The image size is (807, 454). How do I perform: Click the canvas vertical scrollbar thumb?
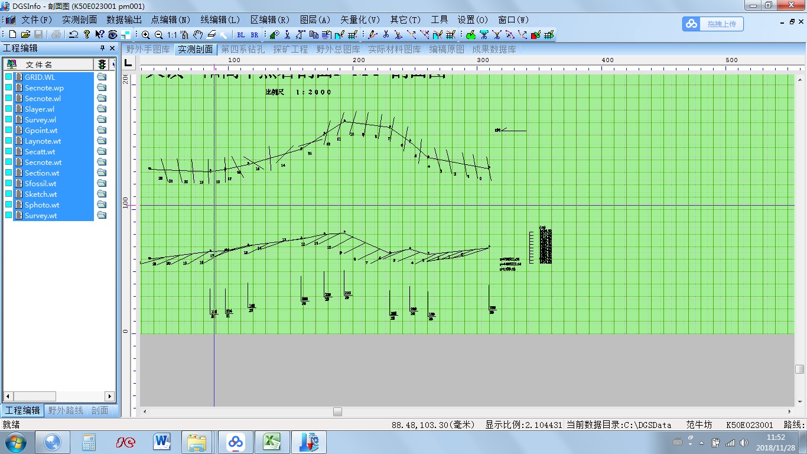tap(799, 369)
